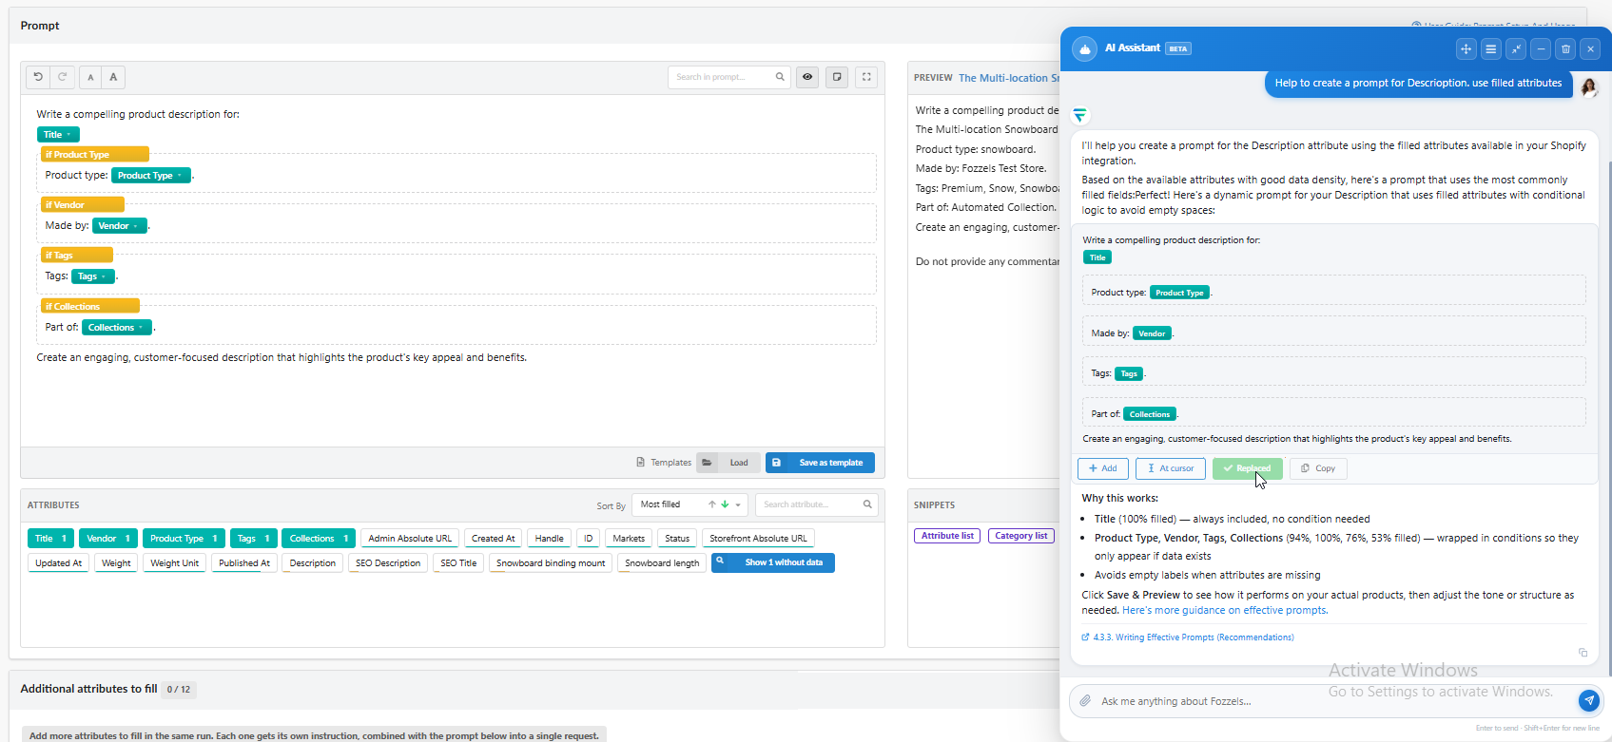Viewport: 1612px width, 742px height.
Task: Select the SEO Description attribute chip
Action: pos(388,563)
